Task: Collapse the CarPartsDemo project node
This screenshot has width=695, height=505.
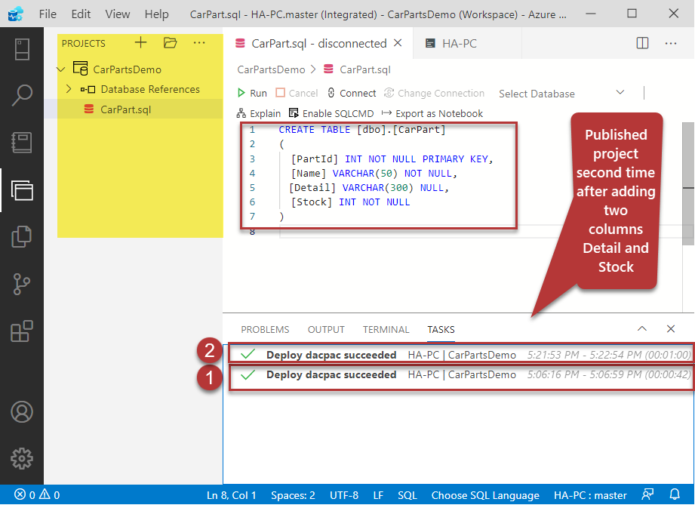Action: [x=61, y=69]
